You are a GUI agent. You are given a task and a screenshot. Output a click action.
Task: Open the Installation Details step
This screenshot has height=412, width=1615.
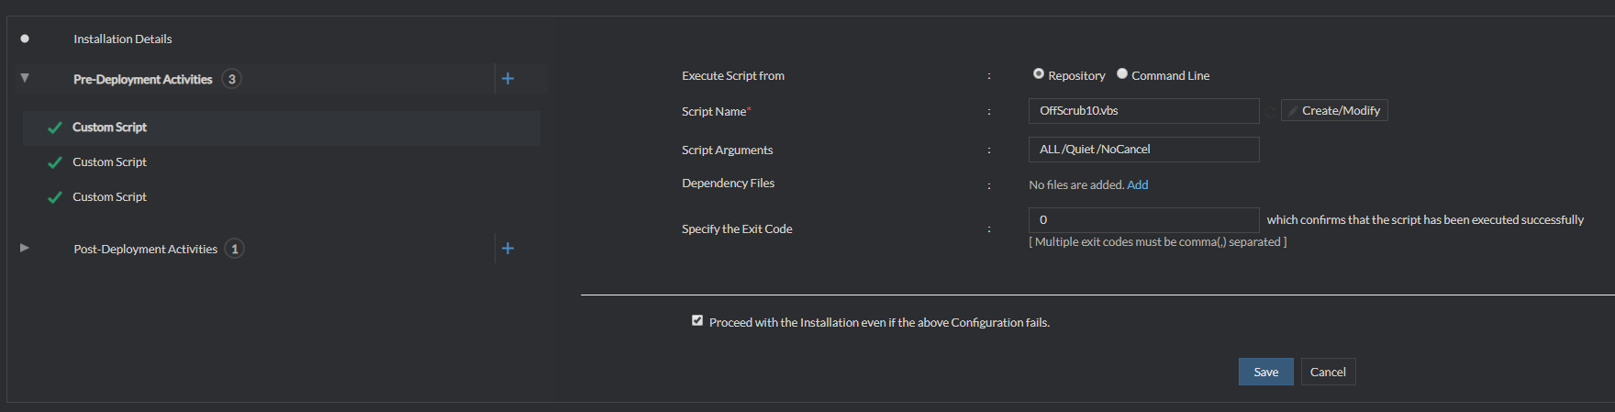coord(123,39)
